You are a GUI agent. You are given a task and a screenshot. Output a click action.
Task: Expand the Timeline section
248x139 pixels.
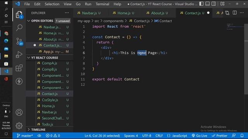tap(29, 130)
